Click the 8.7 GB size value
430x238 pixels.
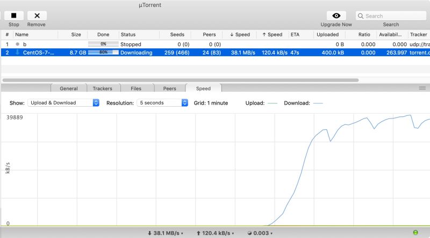point(78,53)
